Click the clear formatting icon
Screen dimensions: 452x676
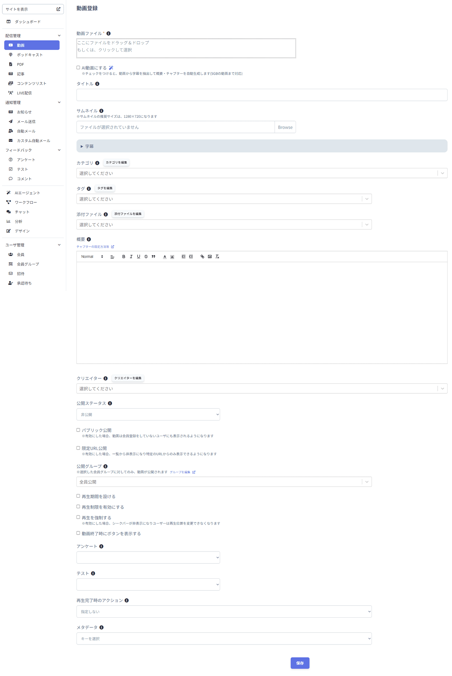pos(217,257)
